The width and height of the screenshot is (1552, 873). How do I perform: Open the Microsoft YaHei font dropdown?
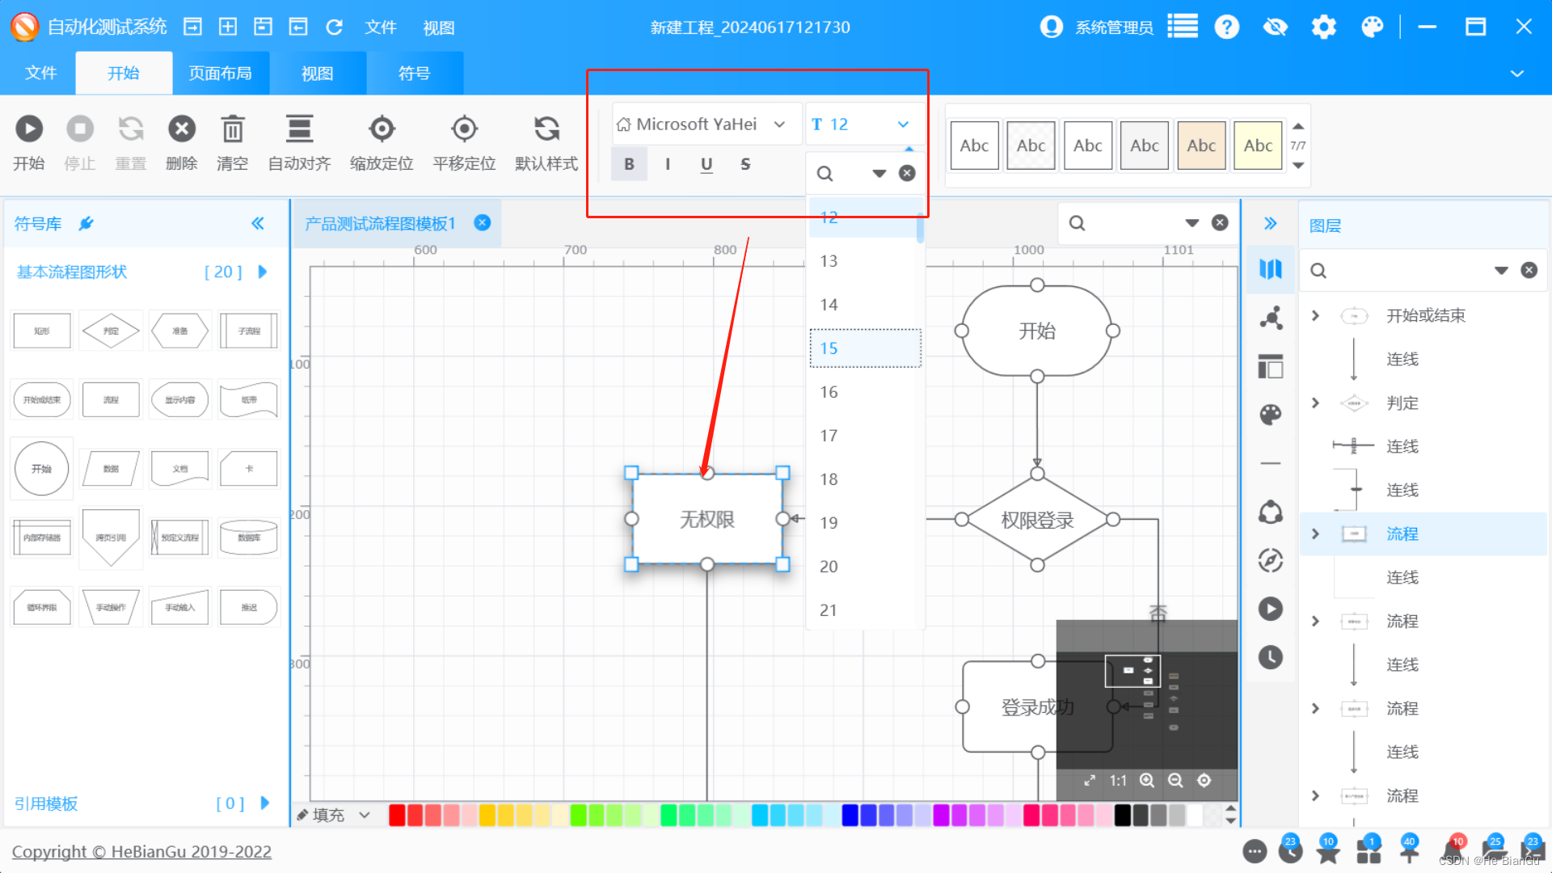pos(778,124)
